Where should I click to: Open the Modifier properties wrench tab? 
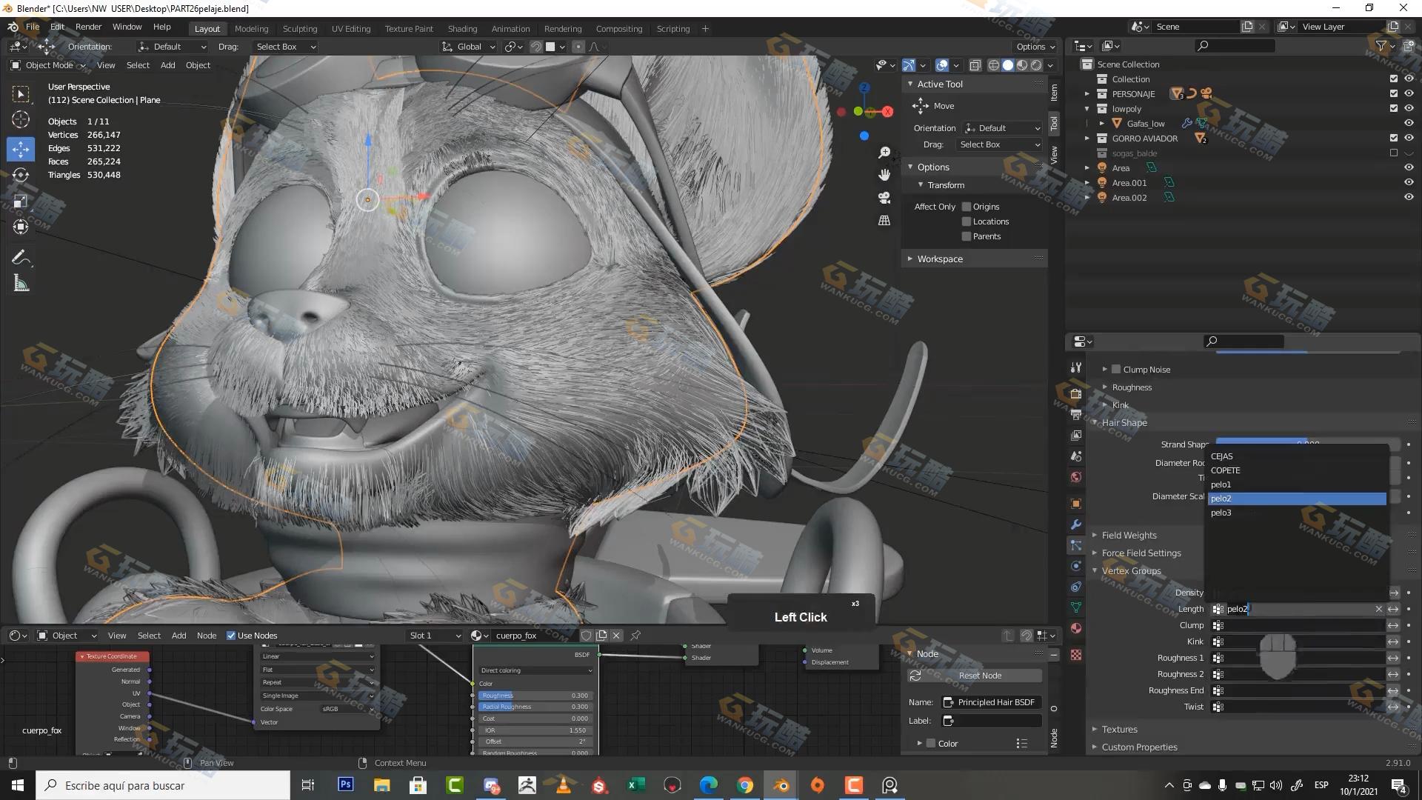tap(1076, 524)
